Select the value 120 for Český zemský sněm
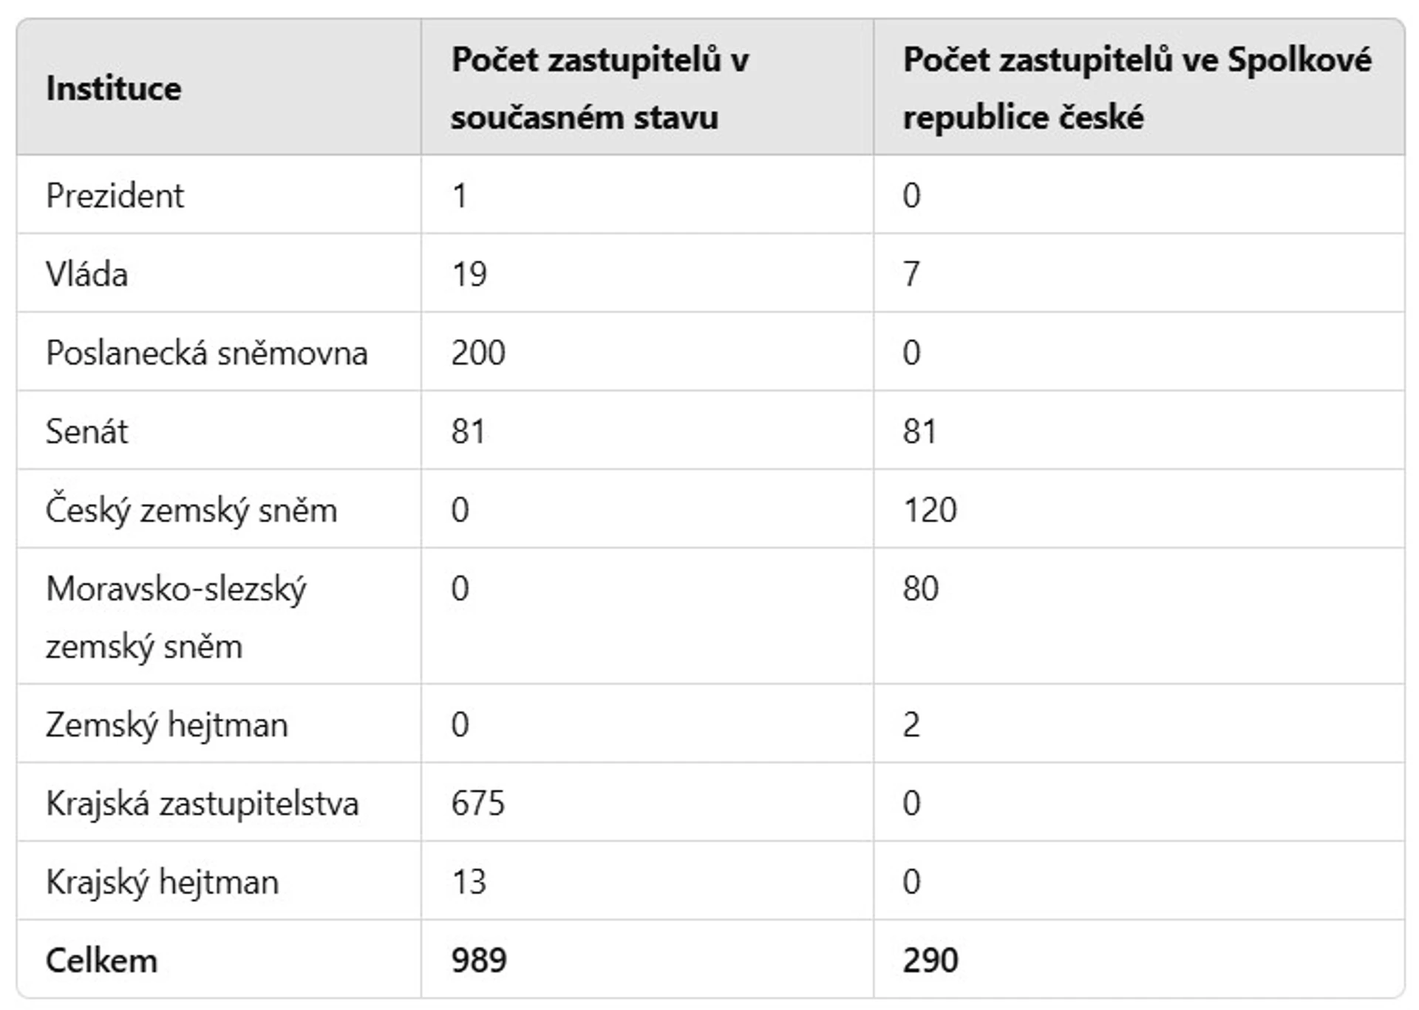The image size is (1419, 1010). click(930, 510)
